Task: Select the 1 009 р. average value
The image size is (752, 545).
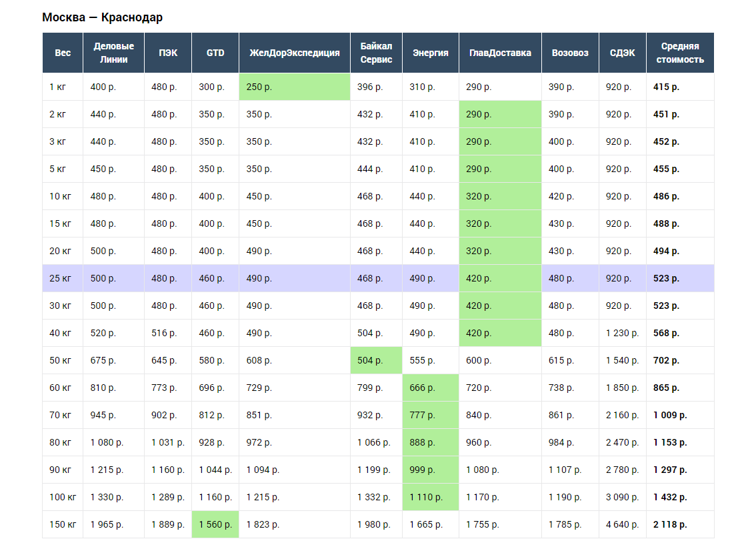Action: click(x=670, y=415)
